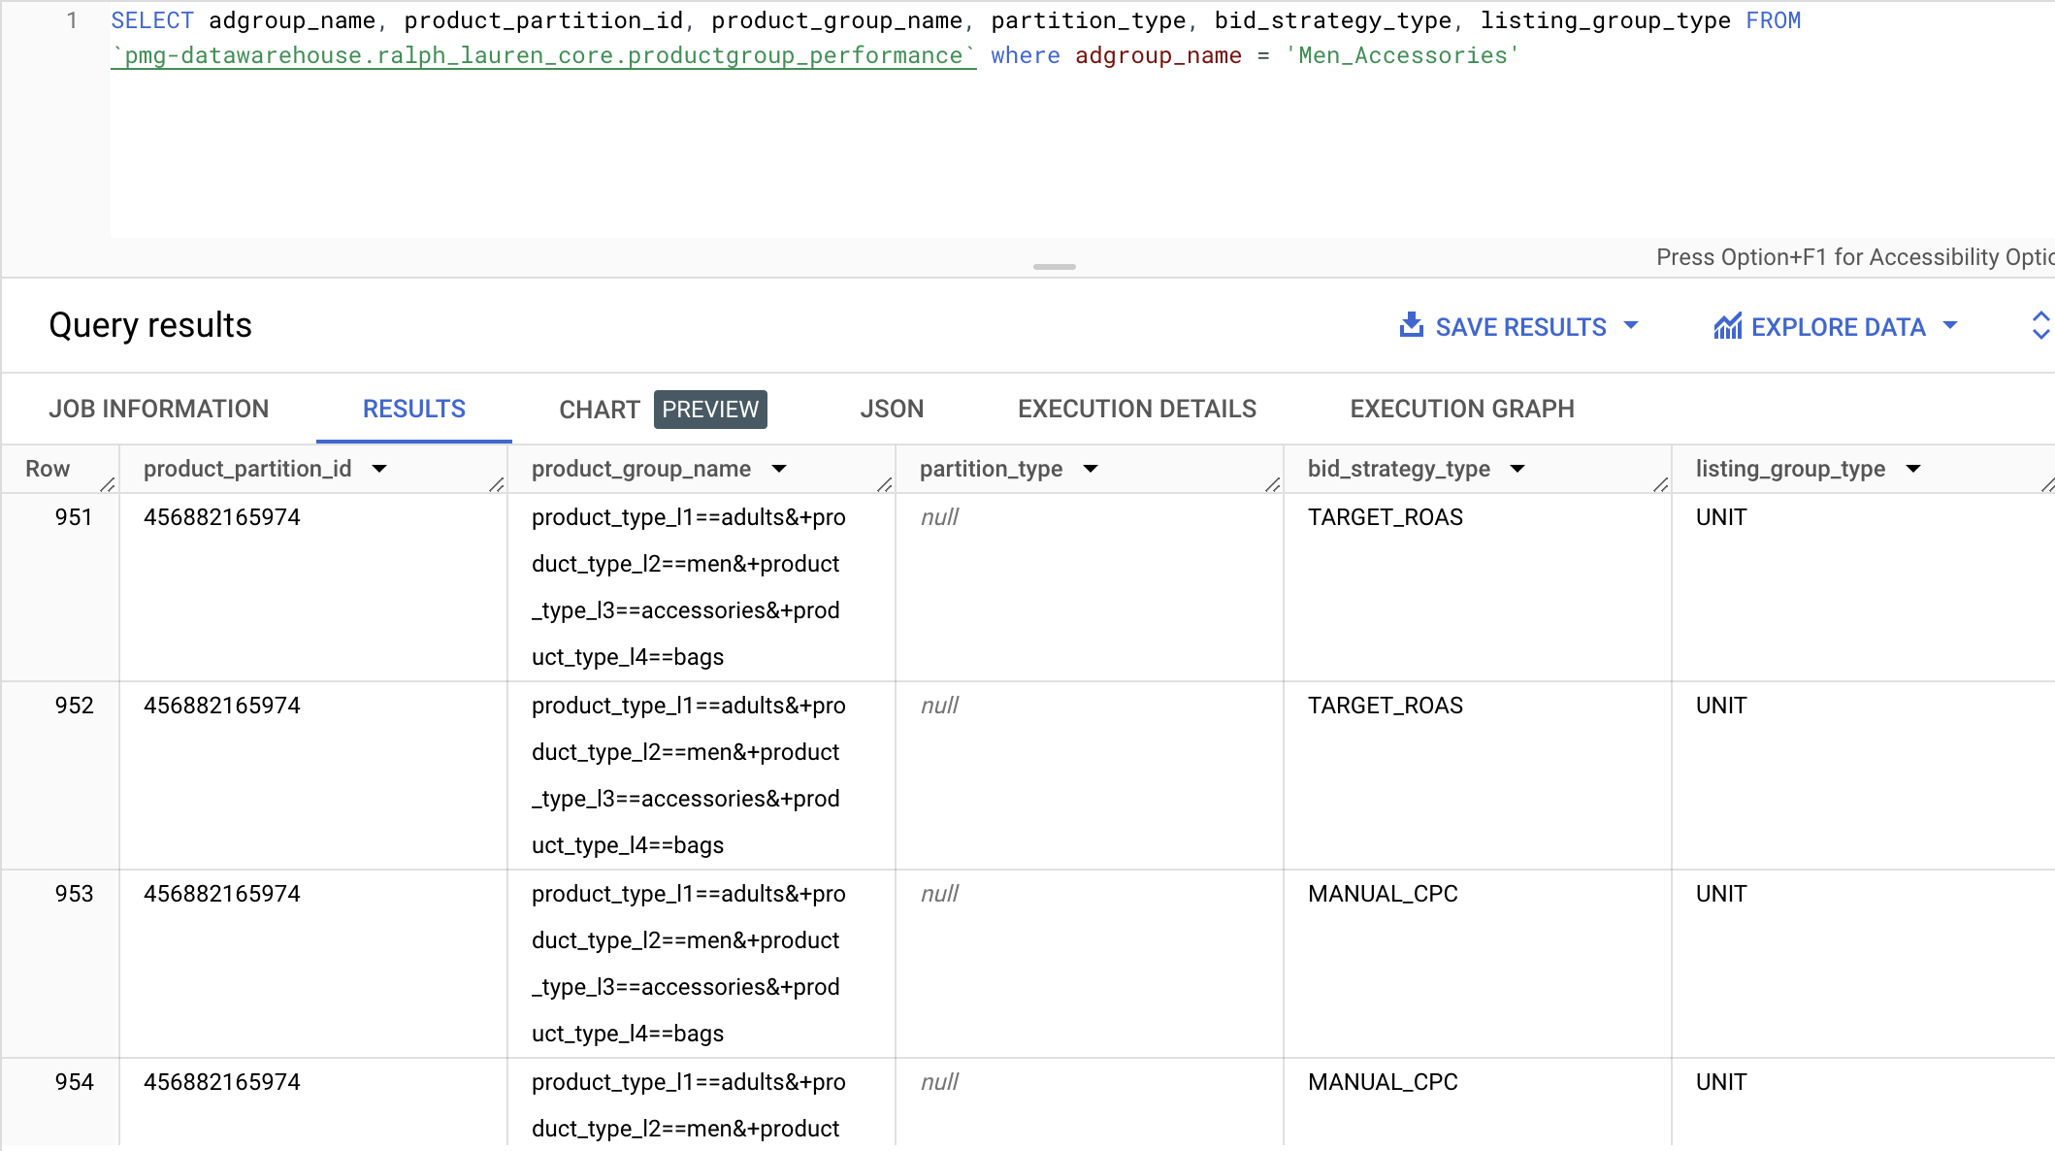Viewport: 2055px width, 1151px height.
Task: Open listing_group_type column dropdown arrow
Action: [1913, 469]
